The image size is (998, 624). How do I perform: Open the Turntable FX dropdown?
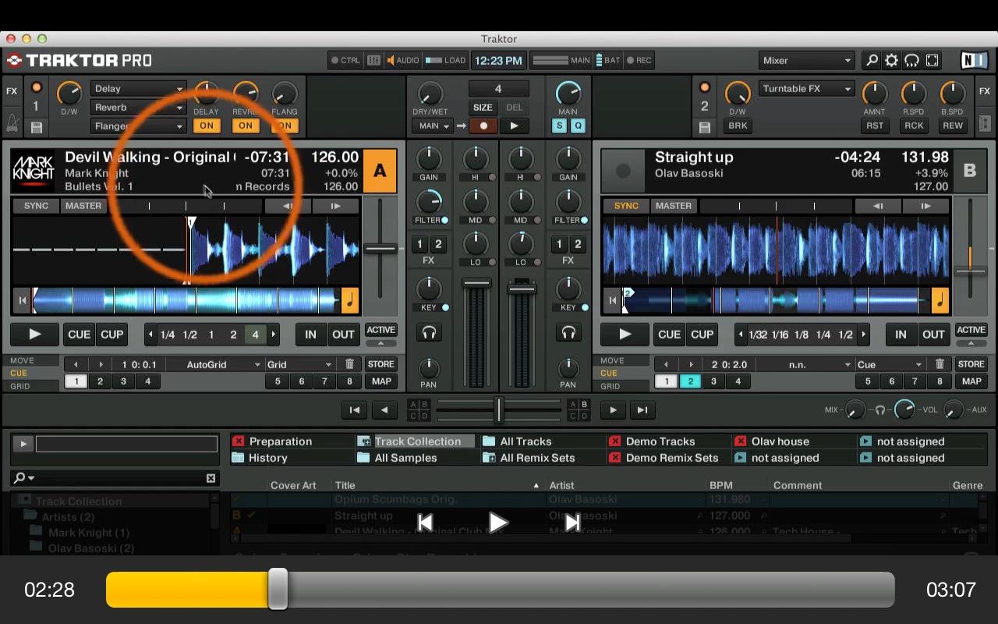807,89
